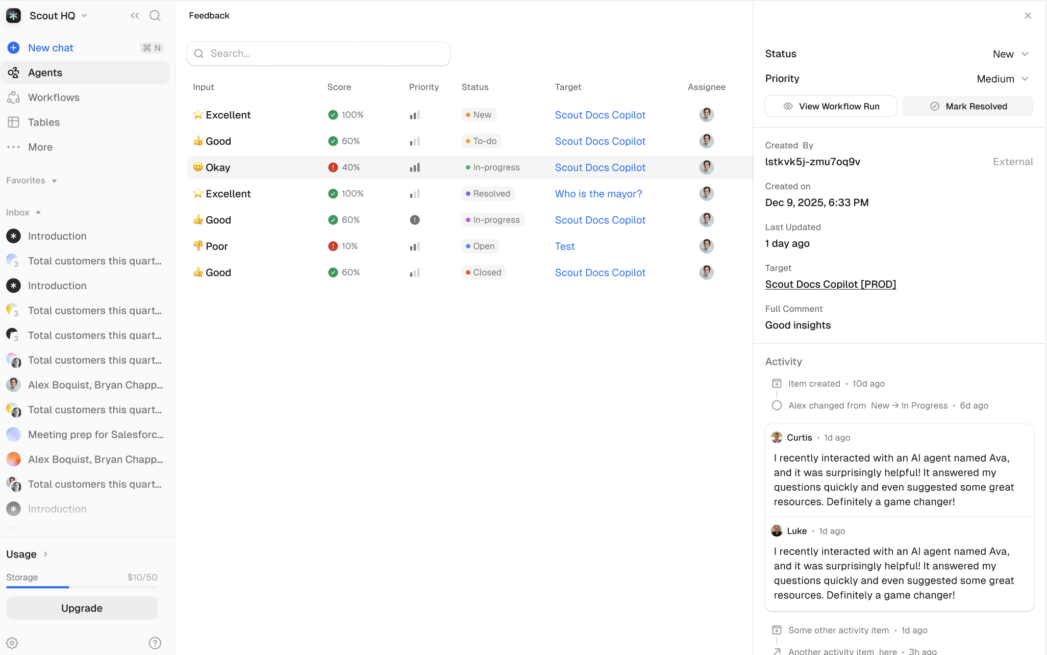
Task: Open the Agents section in the sidebar
Action: click(x=46, y=72)
